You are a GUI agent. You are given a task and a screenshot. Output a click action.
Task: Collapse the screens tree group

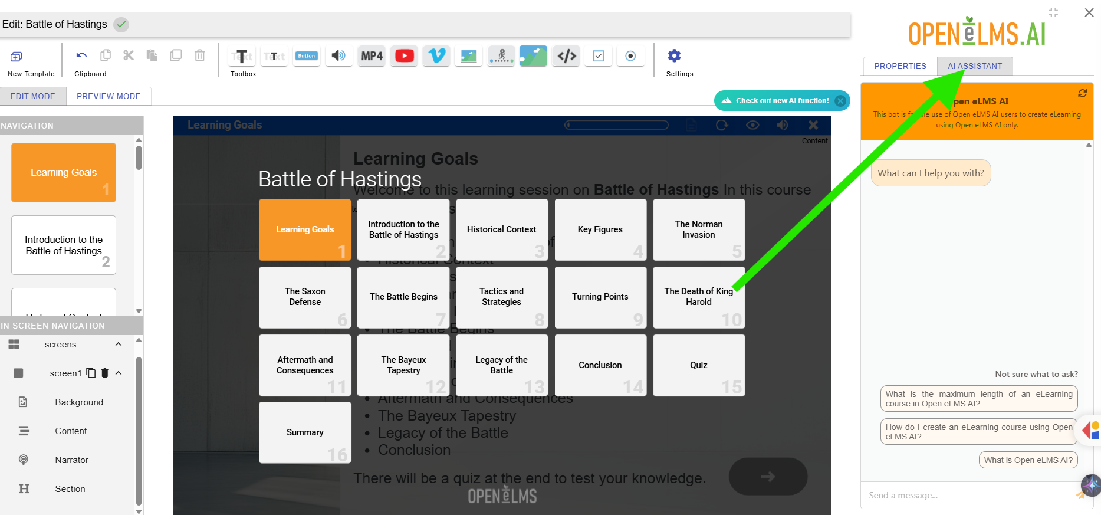pyautogui.click(x=119, y=345)
